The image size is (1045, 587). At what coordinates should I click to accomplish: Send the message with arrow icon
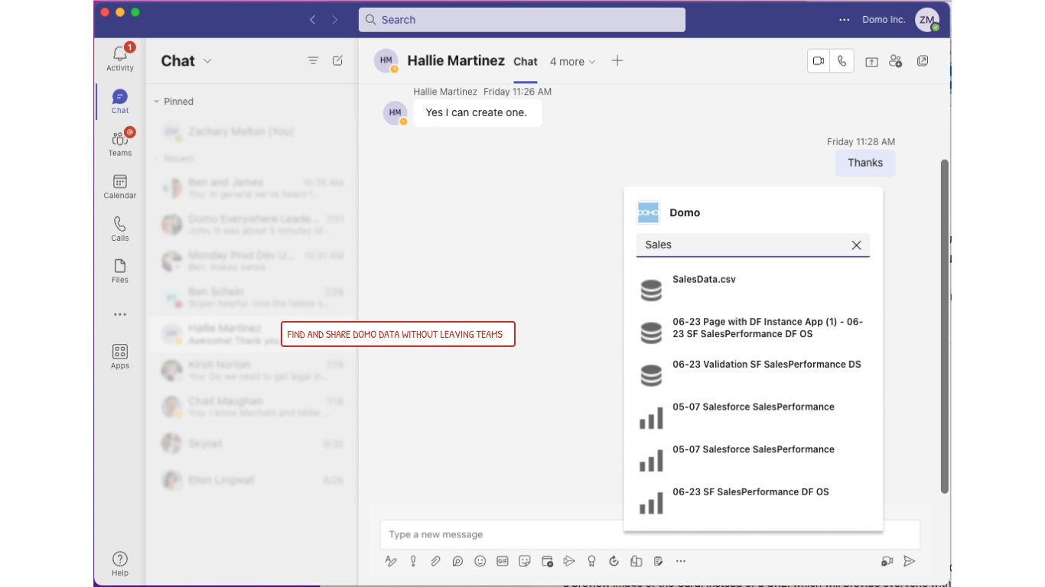pos(909,561)
